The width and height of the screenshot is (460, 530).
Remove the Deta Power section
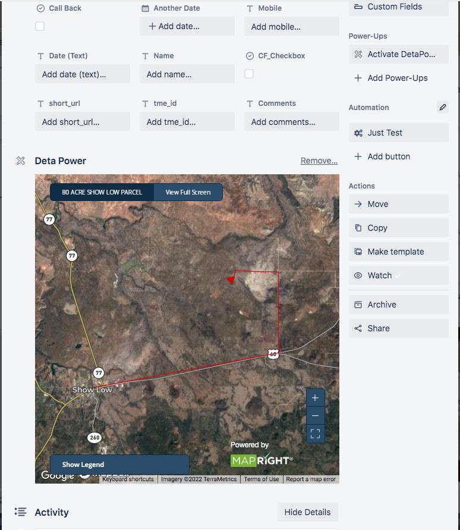[319, 161]
